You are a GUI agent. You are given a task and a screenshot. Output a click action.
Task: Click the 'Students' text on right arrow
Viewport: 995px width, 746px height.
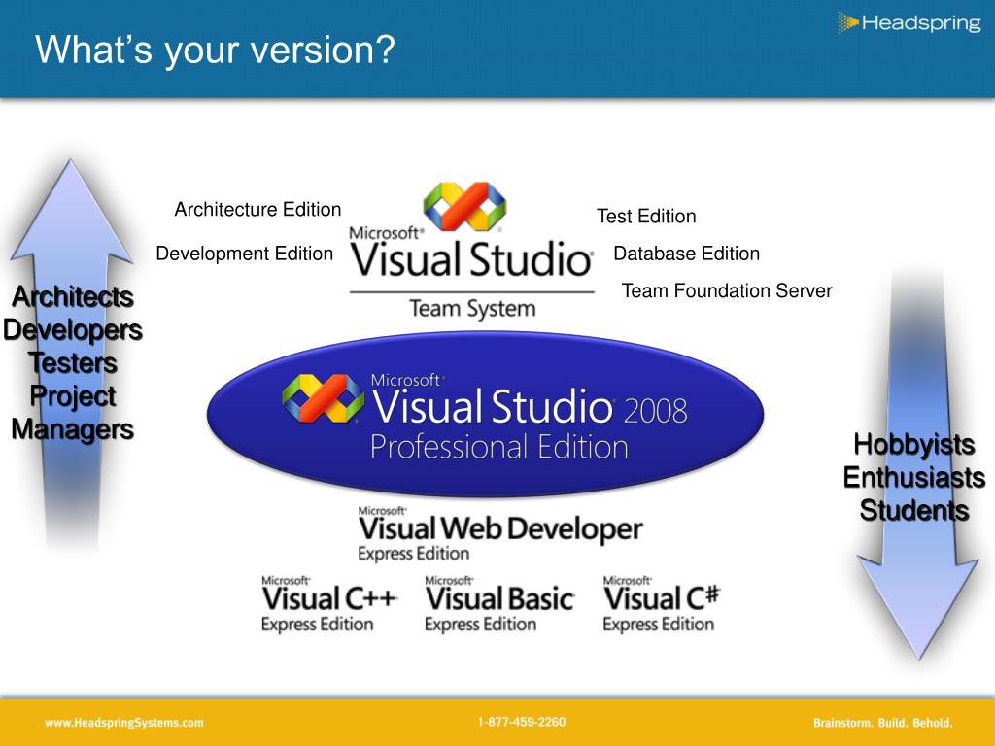tap(913, 511)
